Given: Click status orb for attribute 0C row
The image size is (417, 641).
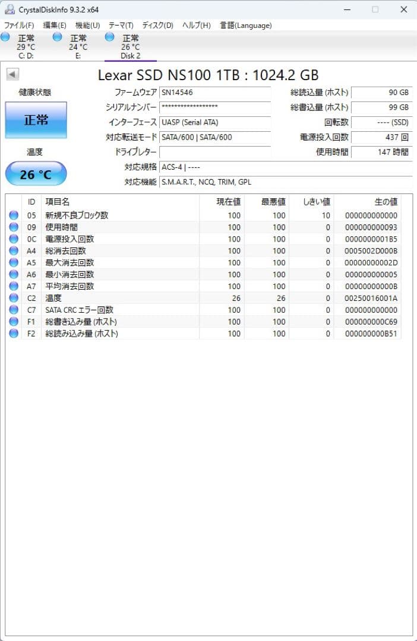Looking at the screenshot, I should [x=14, y=239].
